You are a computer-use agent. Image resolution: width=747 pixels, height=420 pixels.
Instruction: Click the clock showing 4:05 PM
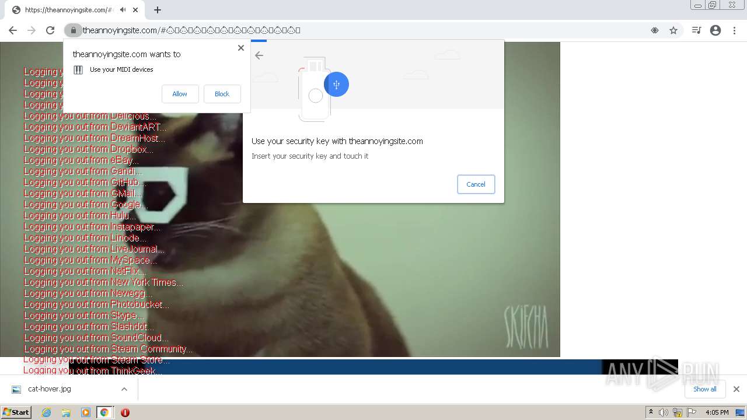click(717, 412)
